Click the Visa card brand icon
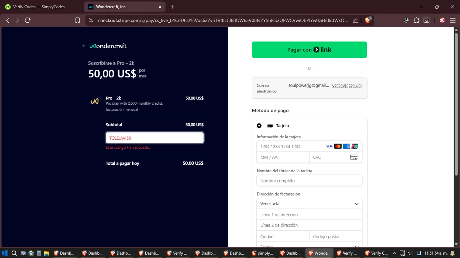This screenshot has width=460, height=258. pyautogui.click(x=329, y=146)
